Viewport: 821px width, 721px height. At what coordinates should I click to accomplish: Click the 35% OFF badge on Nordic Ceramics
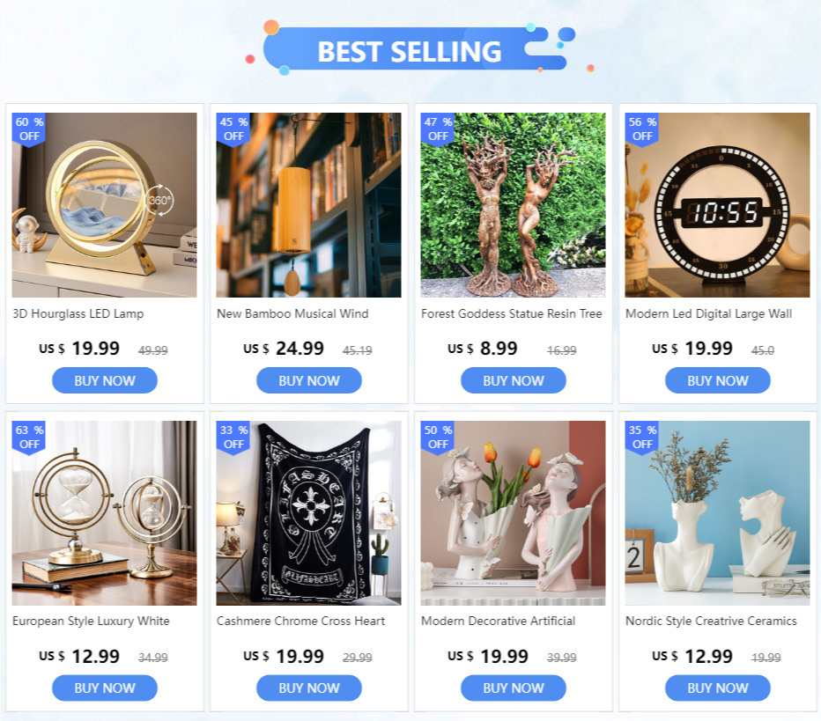pyautogui.click(x=642, y=438)
